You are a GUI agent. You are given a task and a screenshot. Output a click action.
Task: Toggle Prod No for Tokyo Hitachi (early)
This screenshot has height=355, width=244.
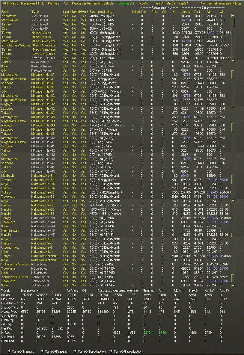tap(83, 33)
